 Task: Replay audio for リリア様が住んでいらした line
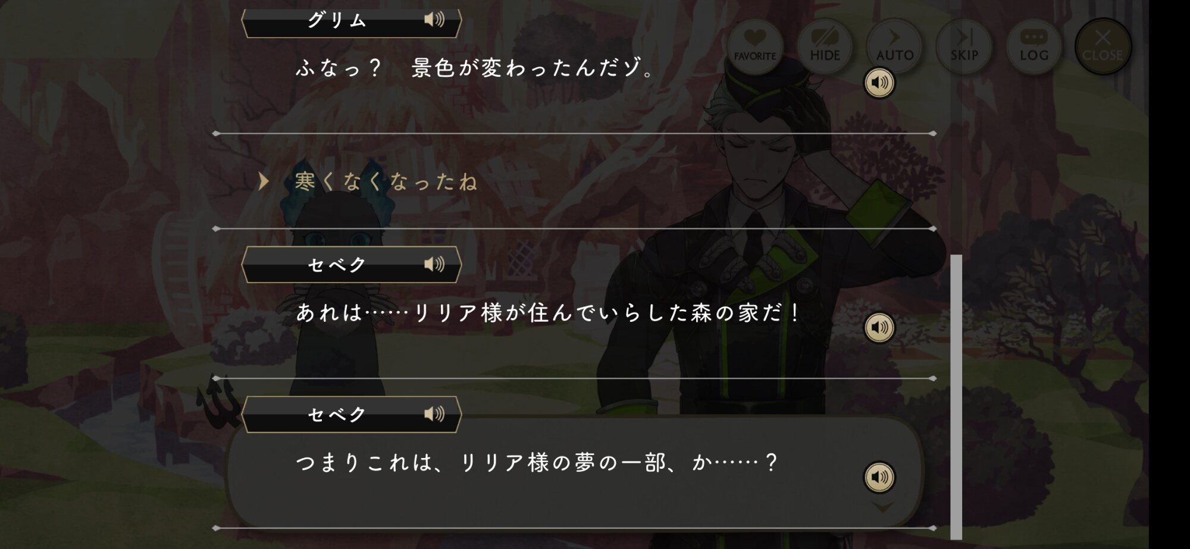(879, 327)
